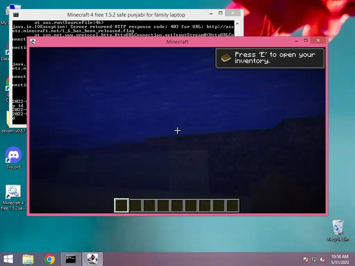Select the second hotbar slot
The width and height of the screenshot is (355, 266).
click(136, 206)
